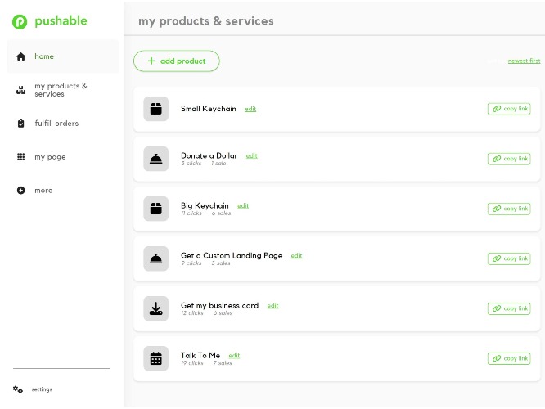Open settings via the gears icon
Screen dimensions: 545x409
(18, 389)
